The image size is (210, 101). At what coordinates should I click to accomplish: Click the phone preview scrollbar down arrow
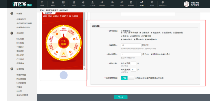pyautogui.click(x=84, y=68)
